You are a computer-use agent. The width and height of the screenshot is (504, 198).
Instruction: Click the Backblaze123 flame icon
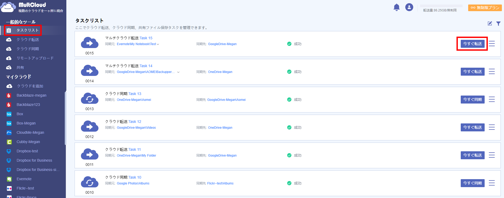click(x=9, y=105)
